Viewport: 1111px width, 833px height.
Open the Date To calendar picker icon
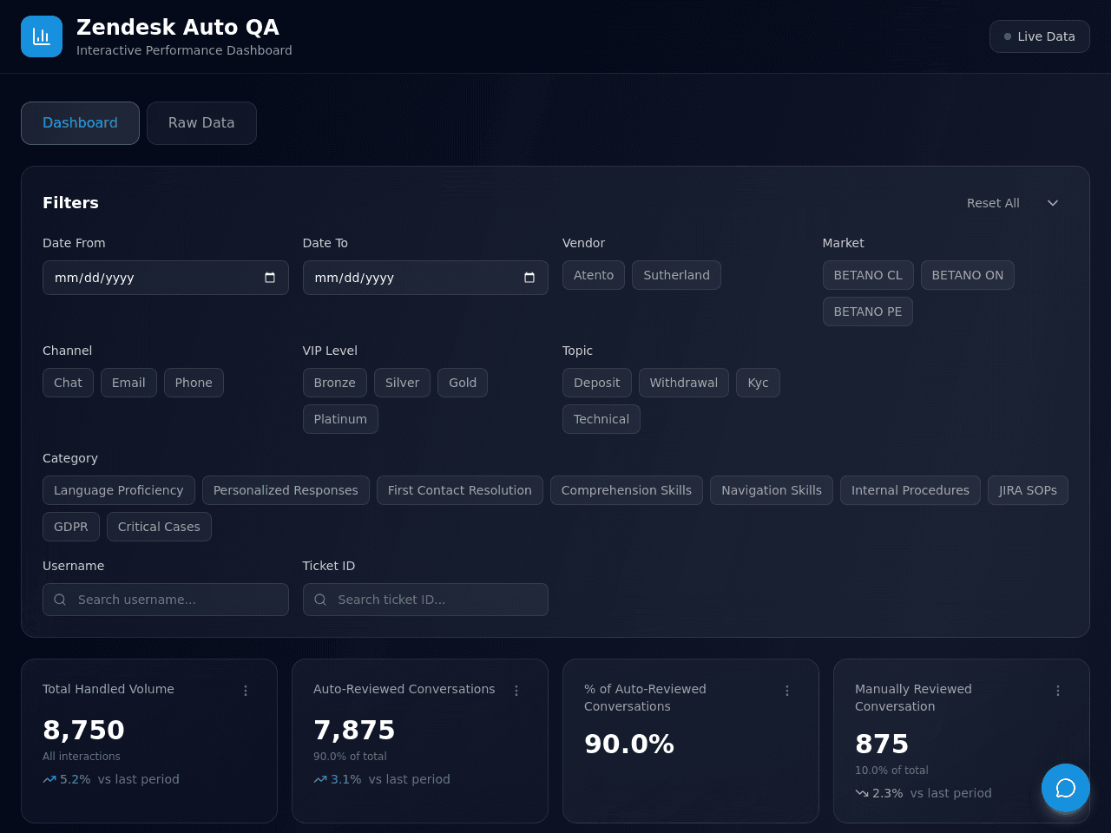click(529, 278)
